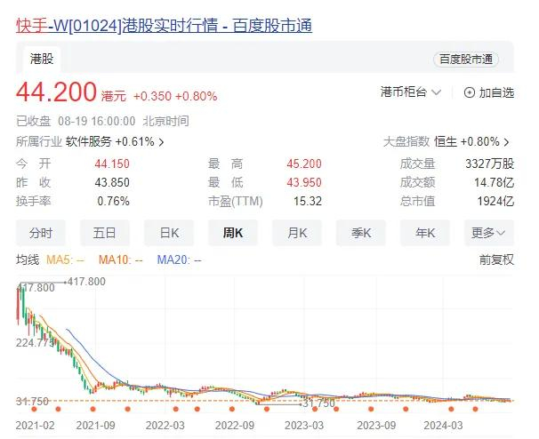The height and width of the screenshot is (439, 539).
Task: Click the +0.350 price change value
Action: [152, 96]
